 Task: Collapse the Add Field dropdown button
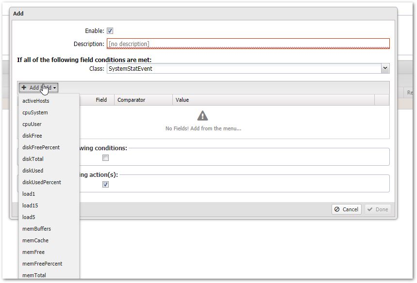pos(39,88)
